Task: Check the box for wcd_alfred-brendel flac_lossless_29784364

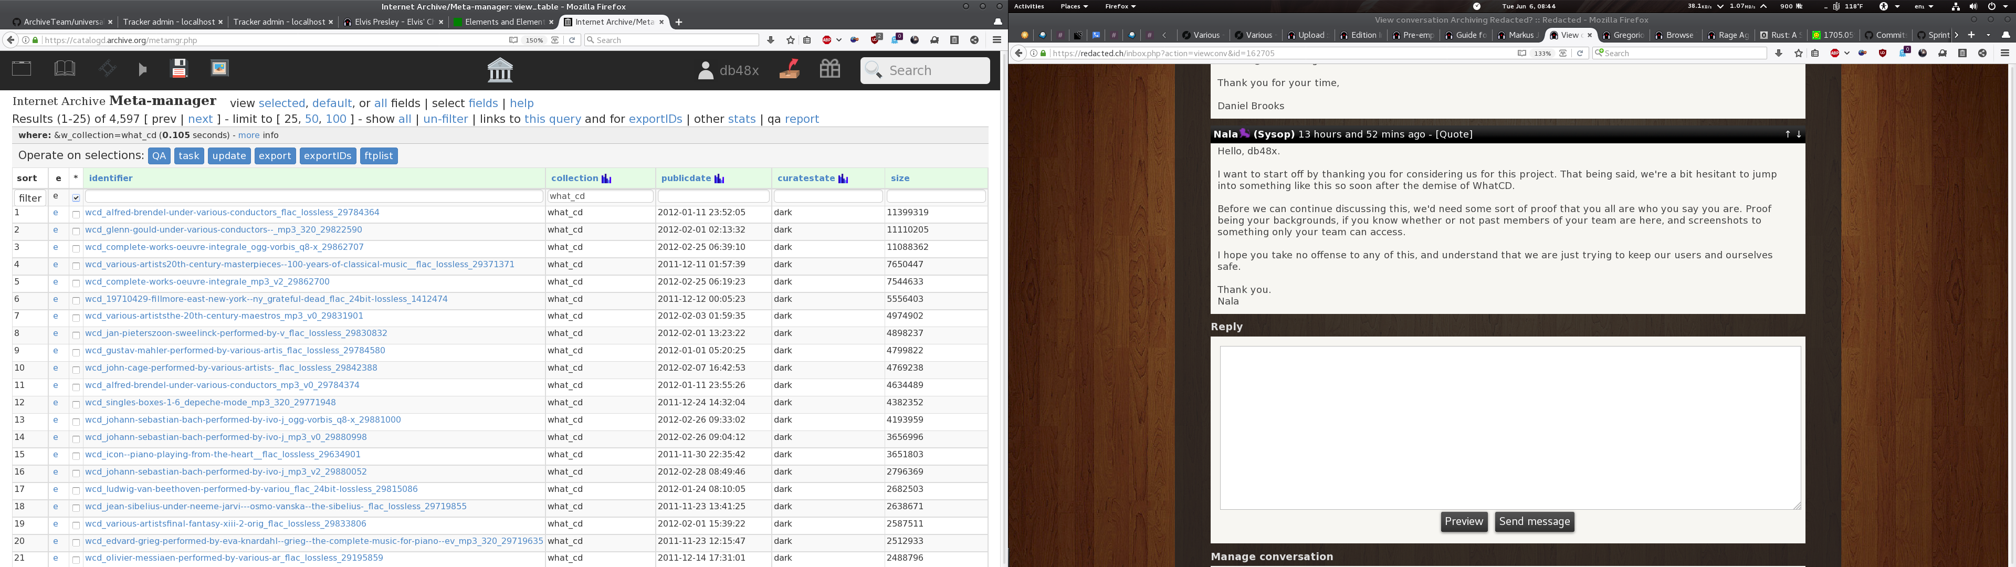Action: point(76,214)
